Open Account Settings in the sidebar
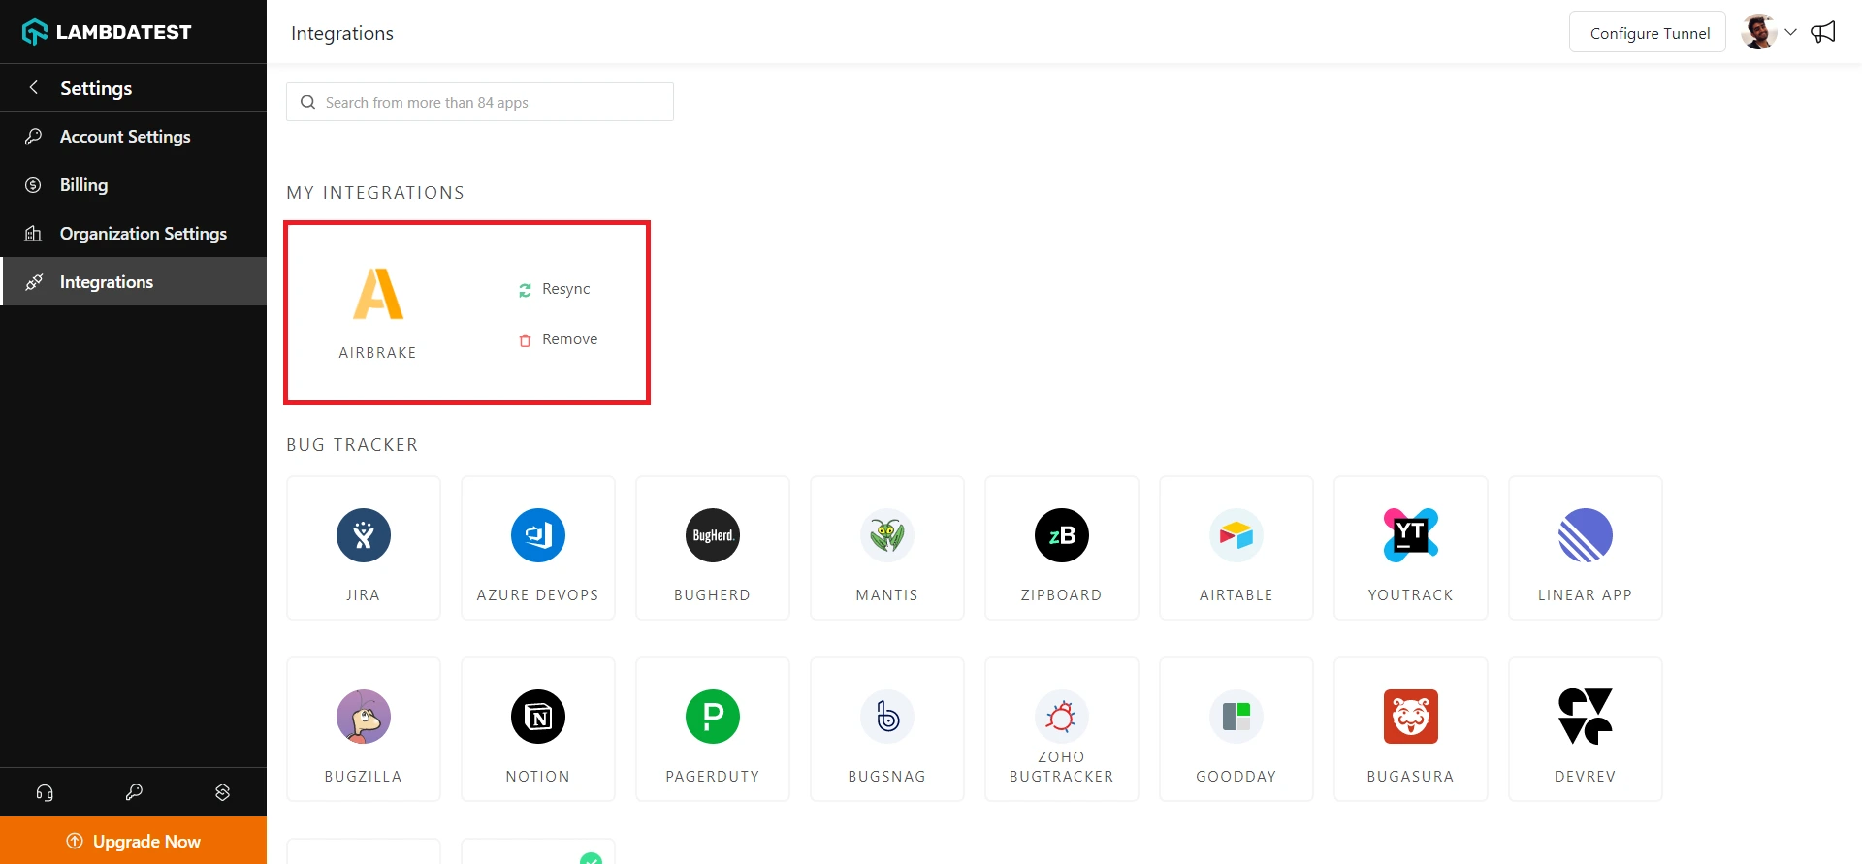The image size is (1862, 864). [125, 137]
